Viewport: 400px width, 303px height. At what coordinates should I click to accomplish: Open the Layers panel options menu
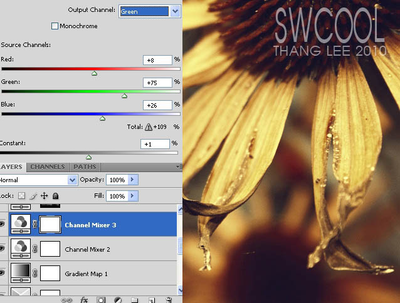tap(179, 167)
